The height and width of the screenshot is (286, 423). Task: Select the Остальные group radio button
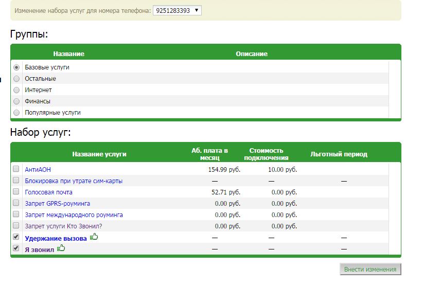16,79
